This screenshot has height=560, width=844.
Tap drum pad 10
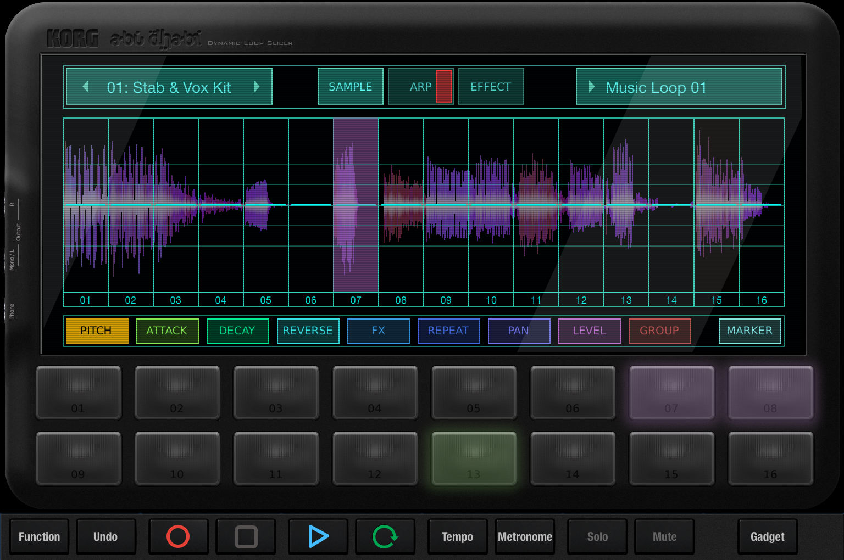(177, 458)
